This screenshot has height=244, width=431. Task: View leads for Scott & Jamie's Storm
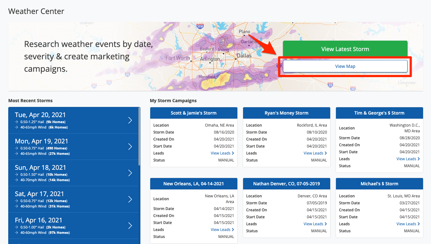click(222, 153)
